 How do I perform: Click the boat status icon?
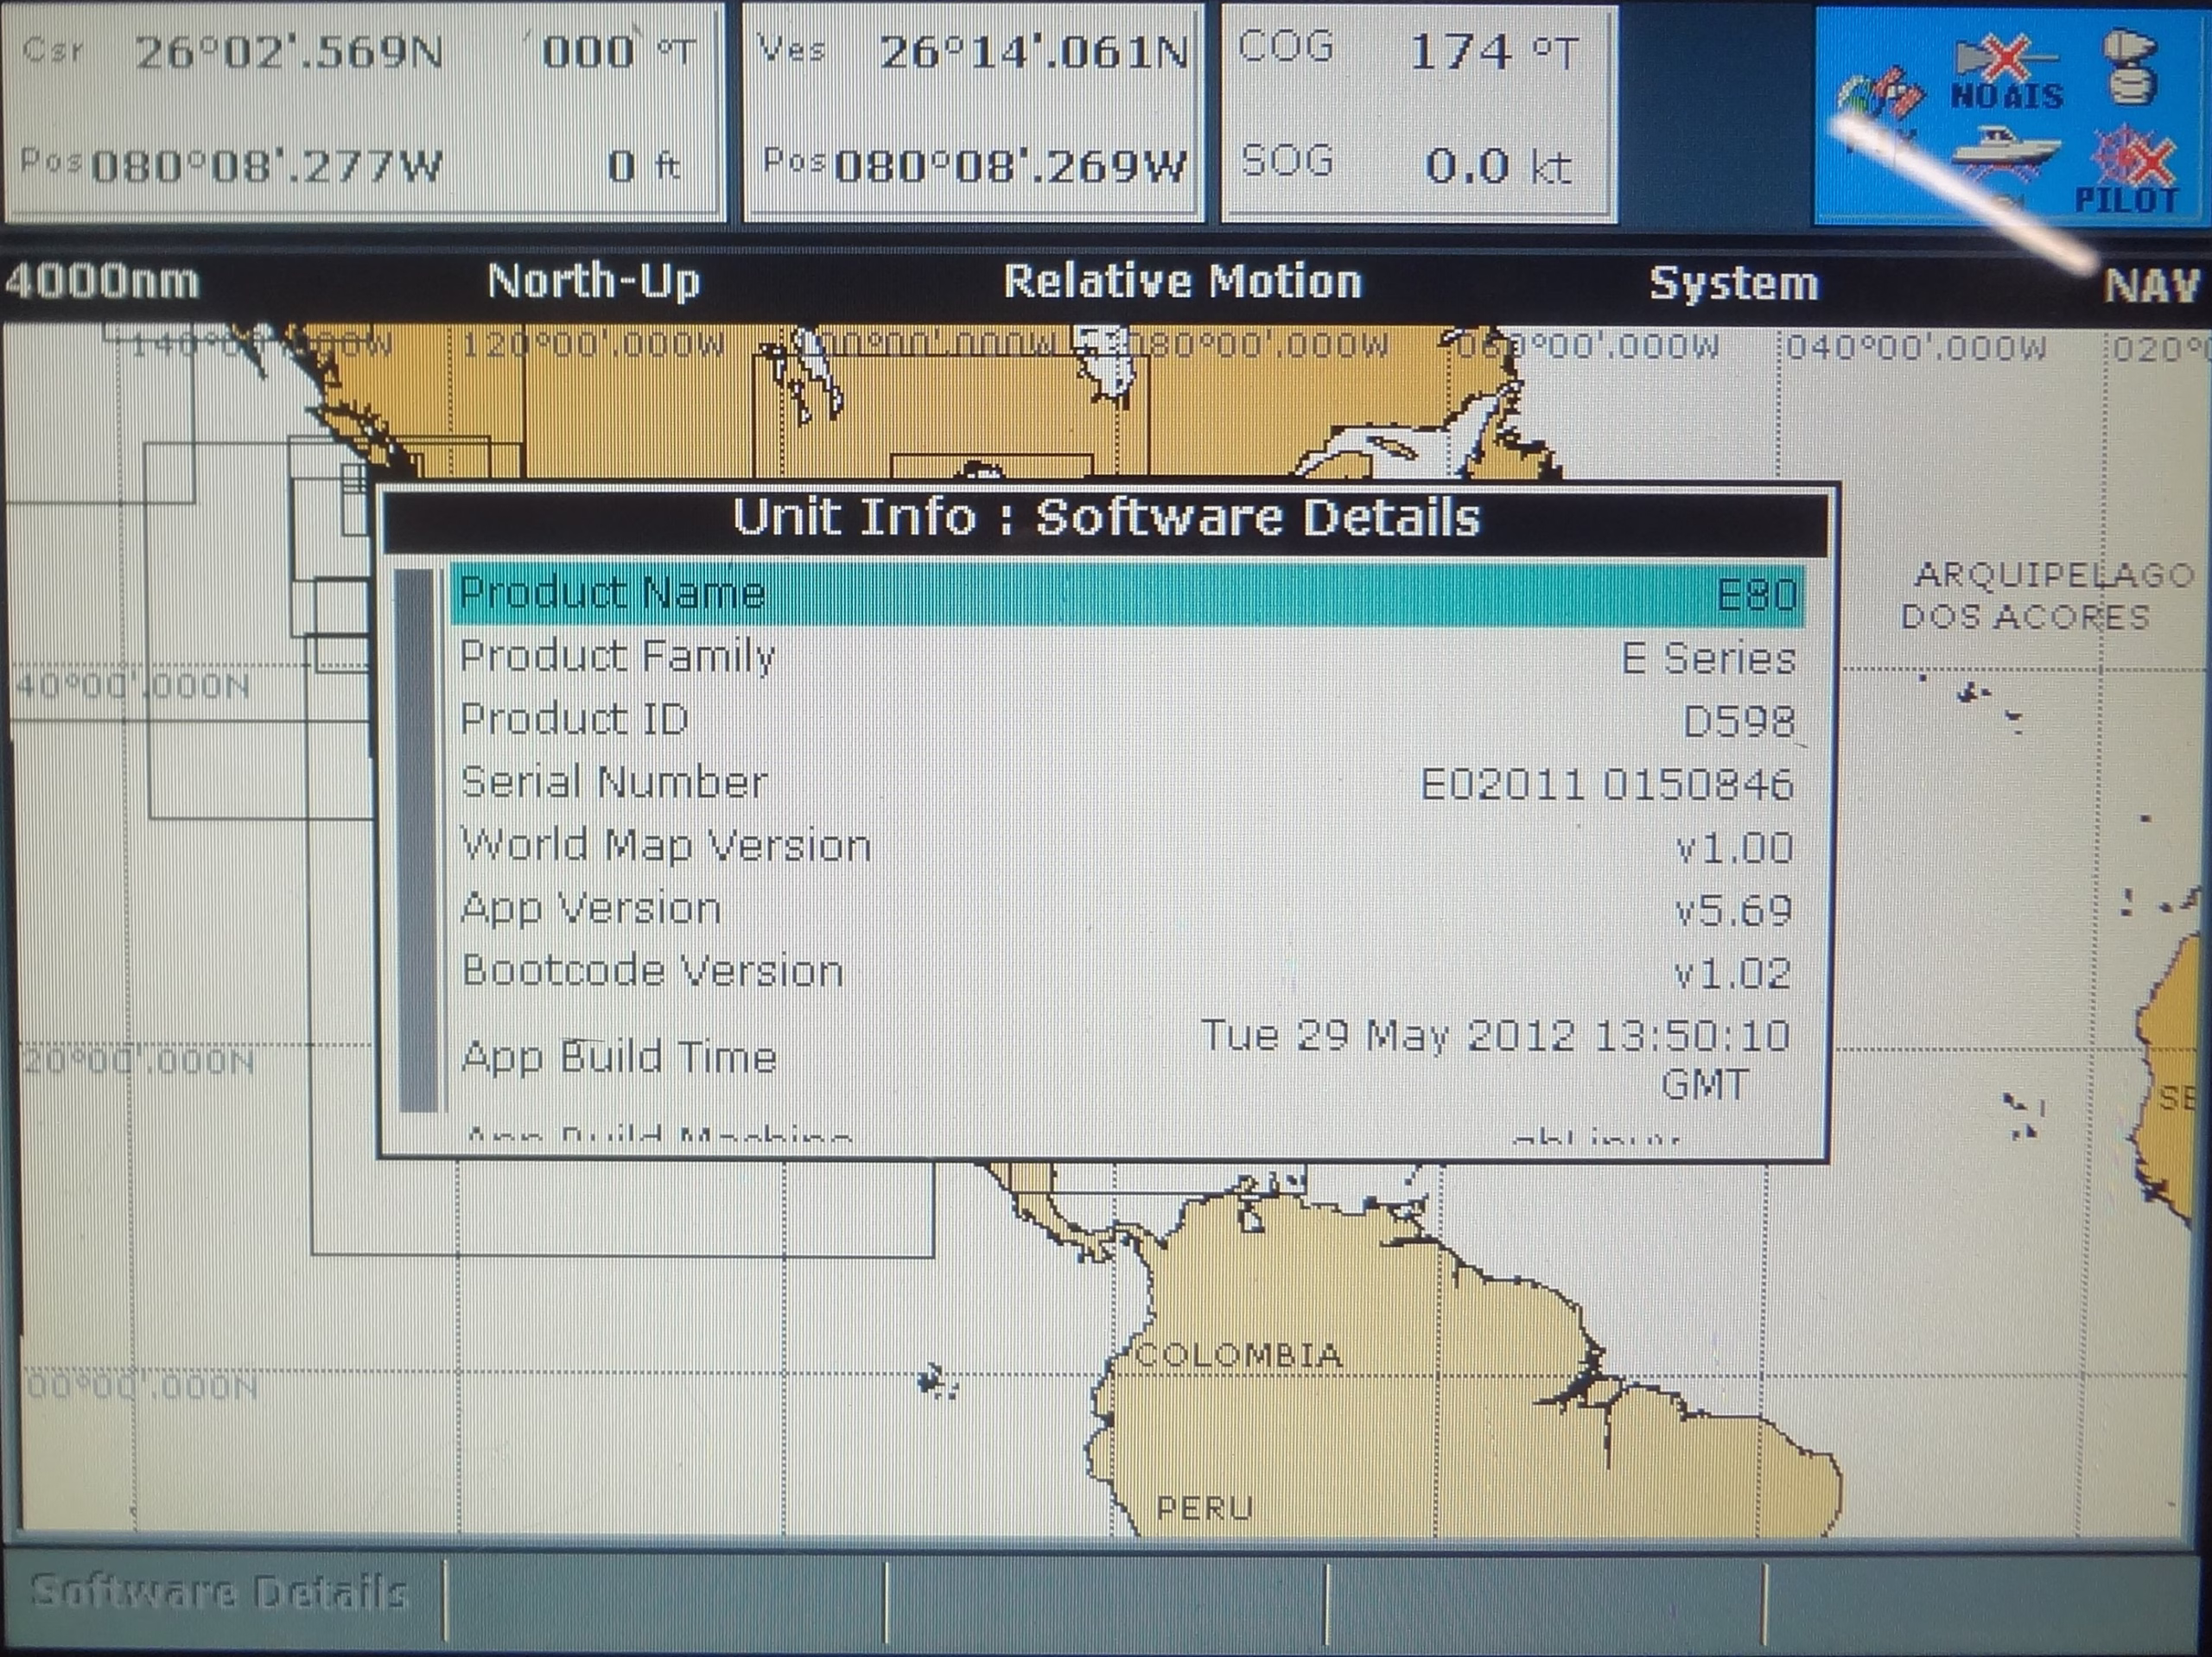pyautogui.click(x=2004, y=155)
